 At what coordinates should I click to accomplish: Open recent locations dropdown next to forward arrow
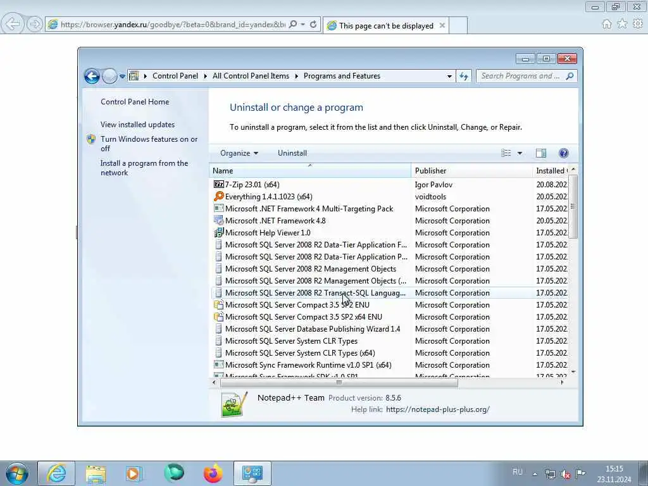(122, 77)
